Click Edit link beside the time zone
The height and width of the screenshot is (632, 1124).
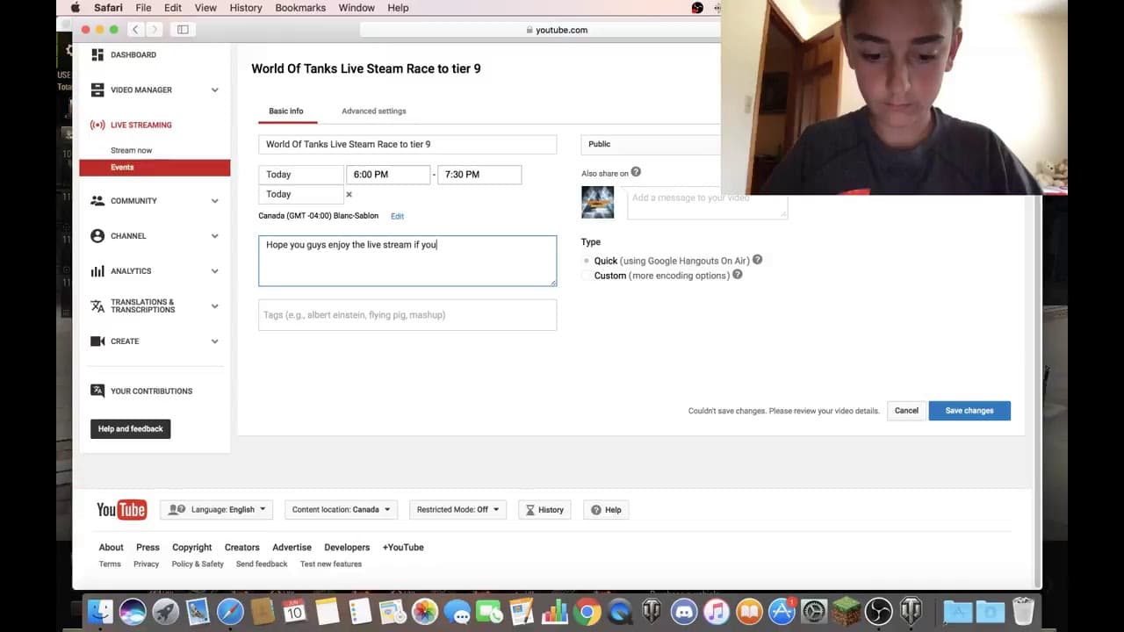point(397,216)
